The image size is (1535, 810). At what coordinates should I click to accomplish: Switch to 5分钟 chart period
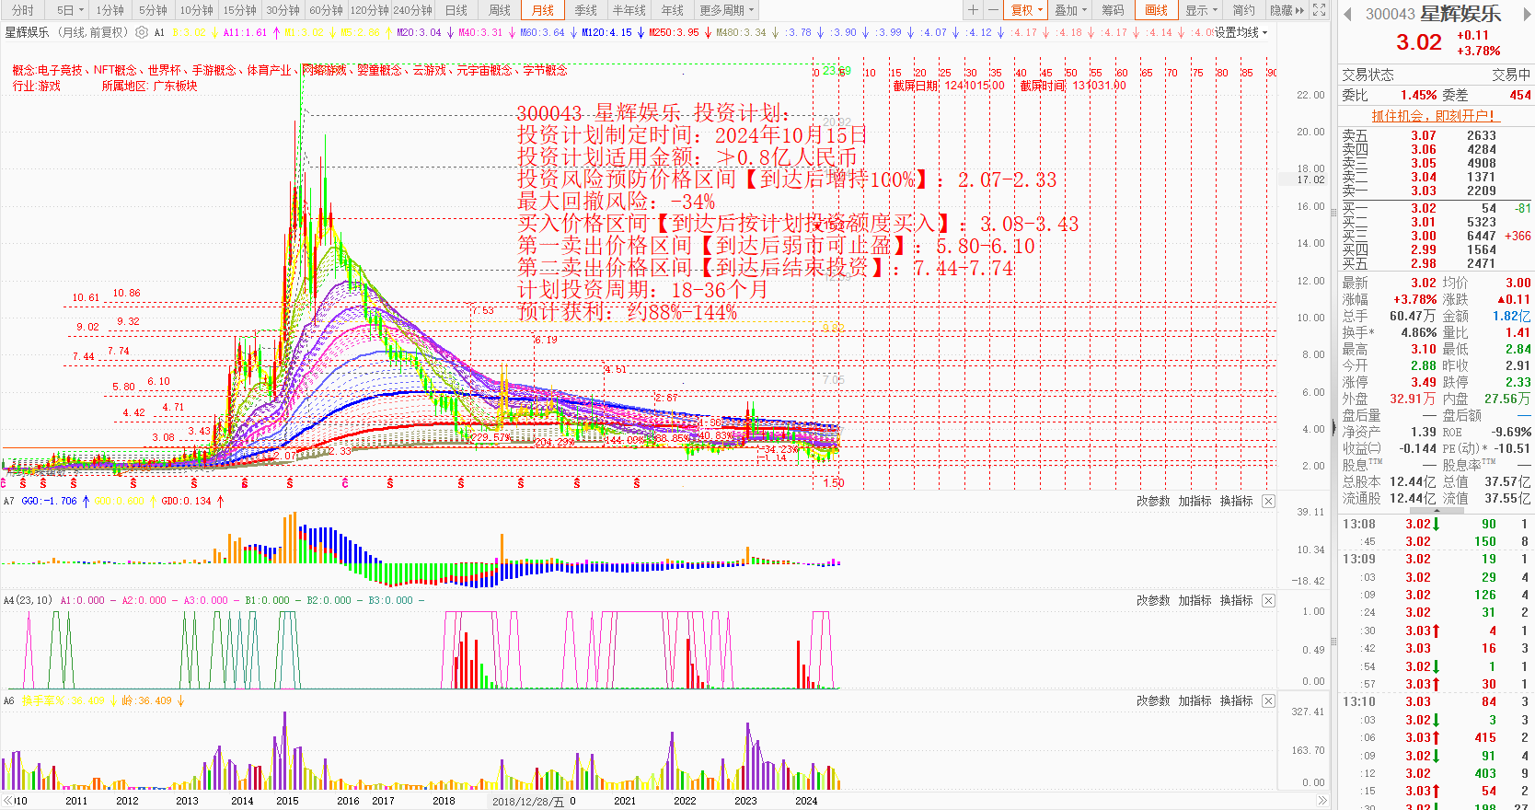pyautogui.click(x=154, y=10)
